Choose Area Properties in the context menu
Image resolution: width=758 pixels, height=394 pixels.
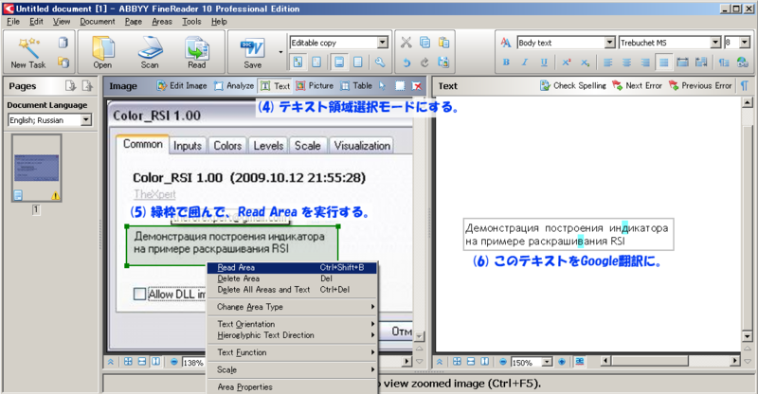tap(292, 386)
